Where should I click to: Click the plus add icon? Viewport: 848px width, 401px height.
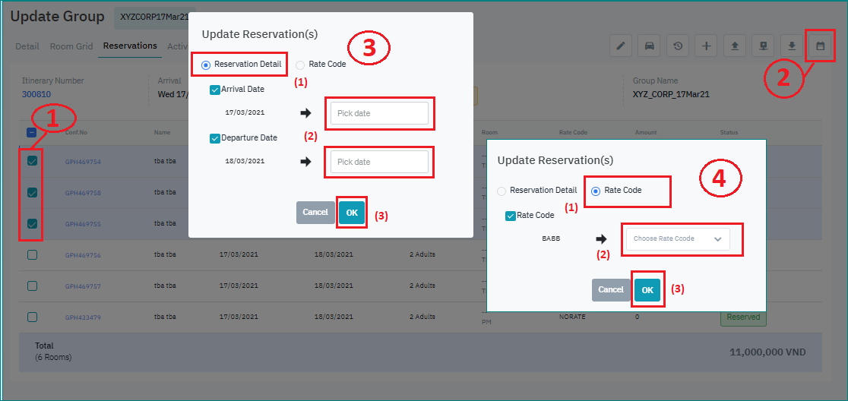[707, 46]
